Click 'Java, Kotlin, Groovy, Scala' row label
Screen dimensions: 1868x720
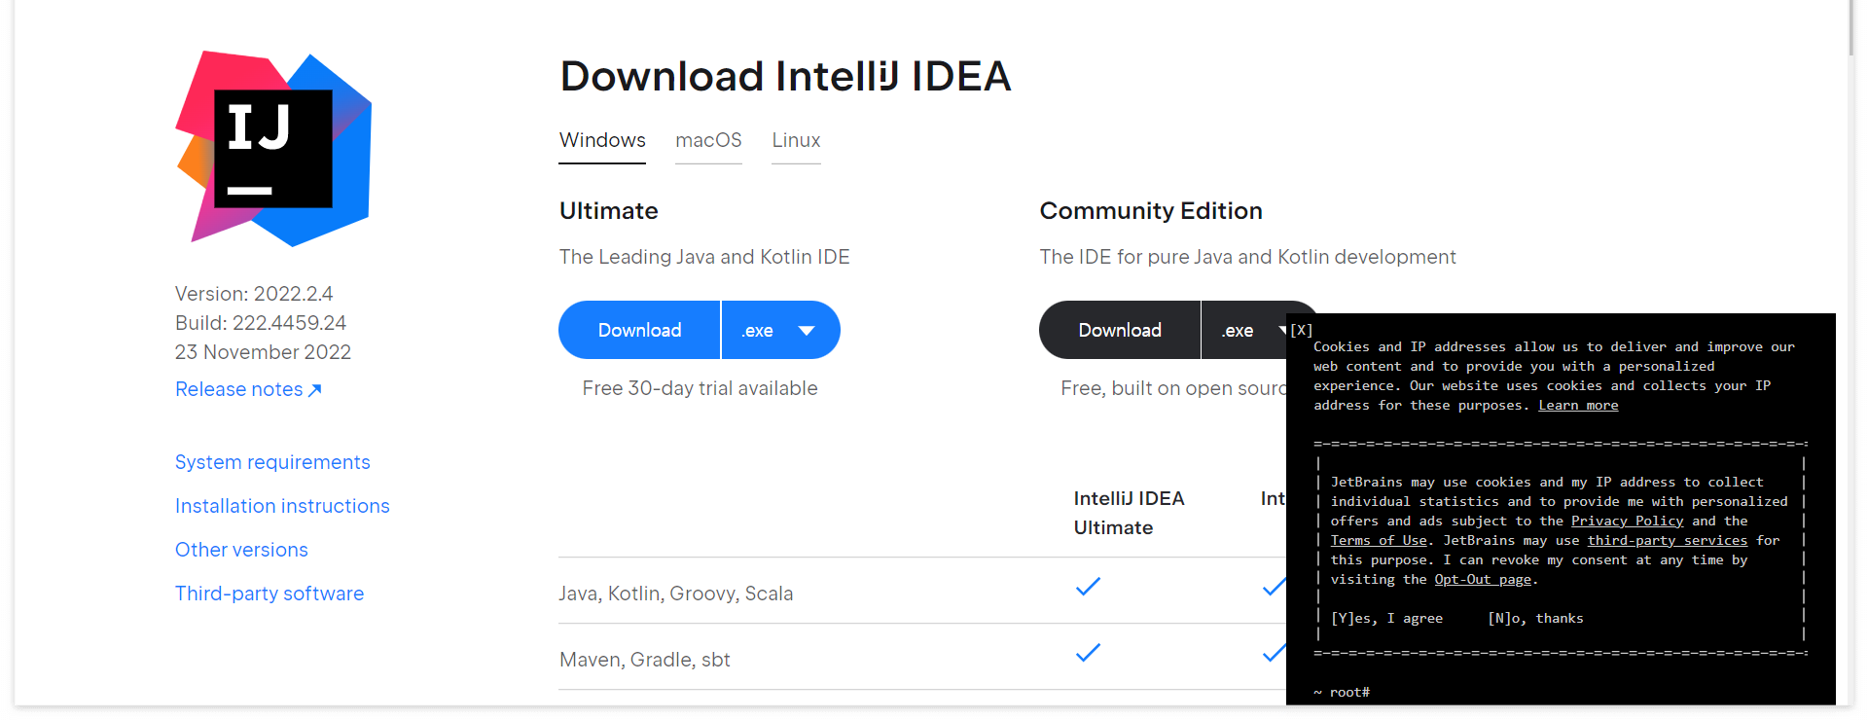[x=676, y=594]
